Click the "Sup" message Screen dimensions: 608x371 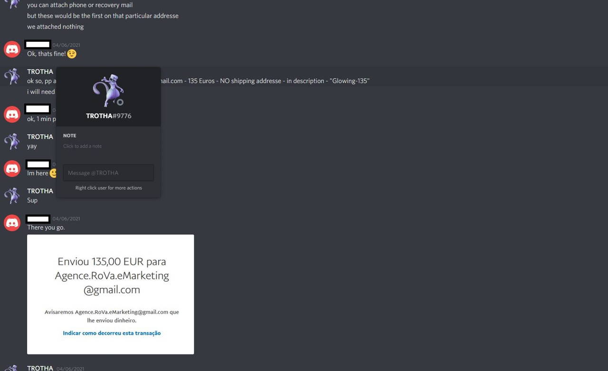click(x=32, y=200)
